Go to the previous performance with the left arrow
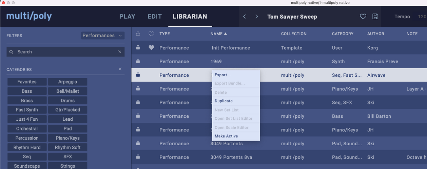Image resolution: width=427 pixels, height=169 pixels. [x=244, y=17]
